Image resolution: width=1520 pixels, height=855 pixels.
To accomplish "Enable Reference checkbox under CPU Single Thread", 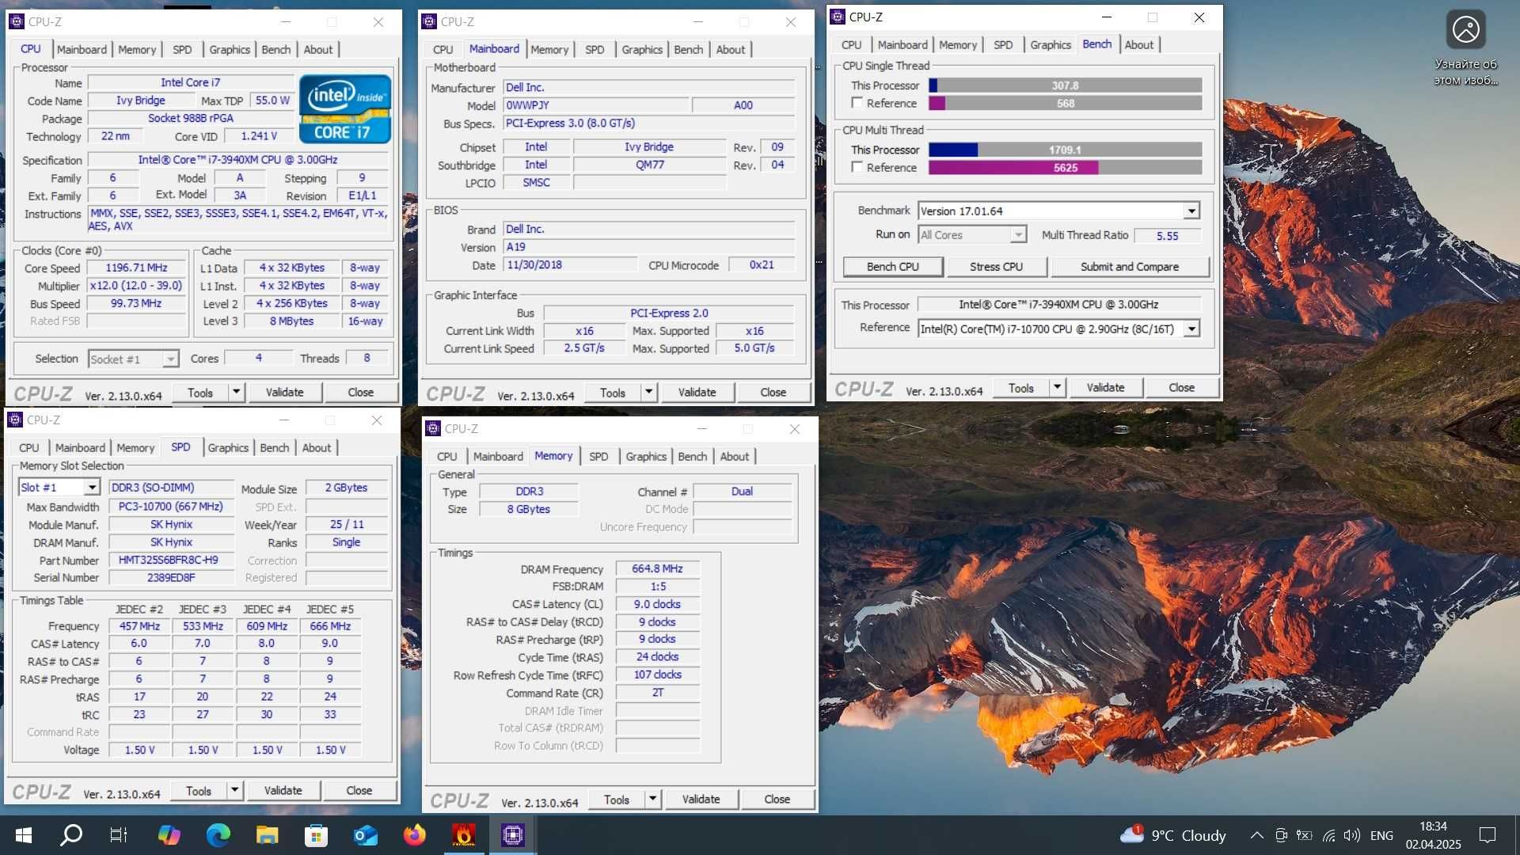I will [857, 103].
